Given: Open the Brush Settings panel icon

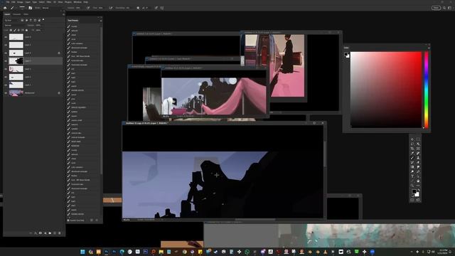Looking at the screenshot, I should click(x=30, y=8).
